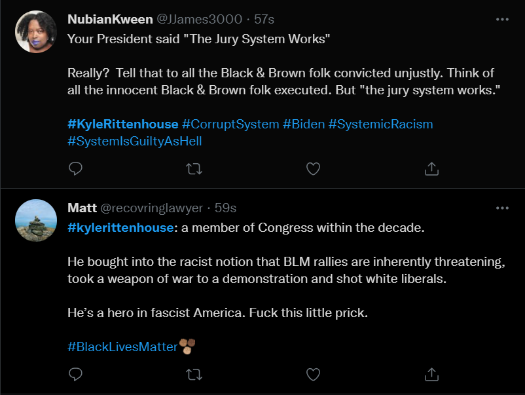Open the #SystemicRacism hashtag
Screen dimensions: 525x395
coord(380,124)
